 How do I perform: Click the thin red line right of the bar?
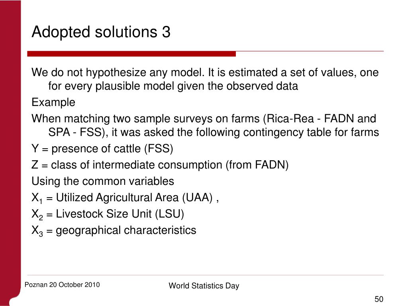(x=310, y=51)
